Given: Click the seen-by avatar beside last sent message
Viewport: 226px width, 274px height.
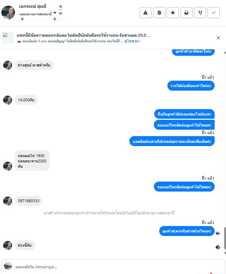Looking at the screenshot, I should (217, 233).
